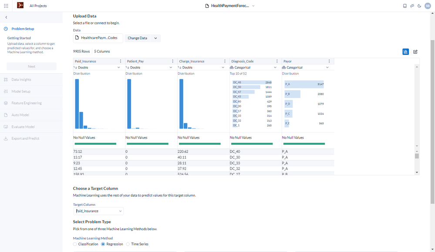Open the notebook icon in top bar
The image size is (435, 252).
click(x=405, y=6)
